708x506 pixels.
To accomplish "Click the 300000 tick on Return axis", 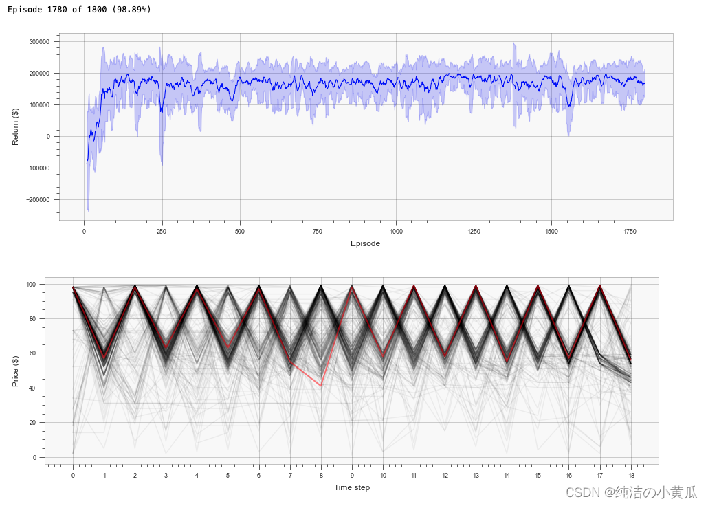I will point(40,41).
